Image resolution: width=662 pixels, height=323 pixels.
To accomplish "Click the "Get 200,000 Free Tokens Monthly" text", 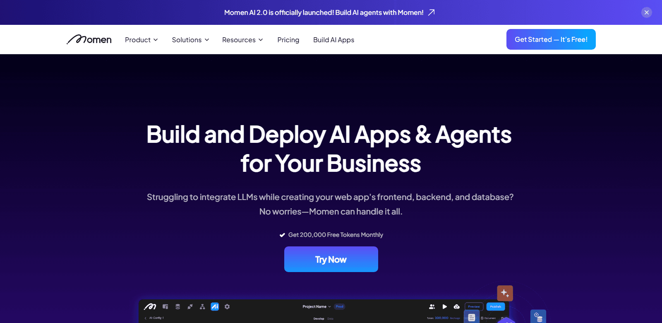I will [x=336, y=235].
